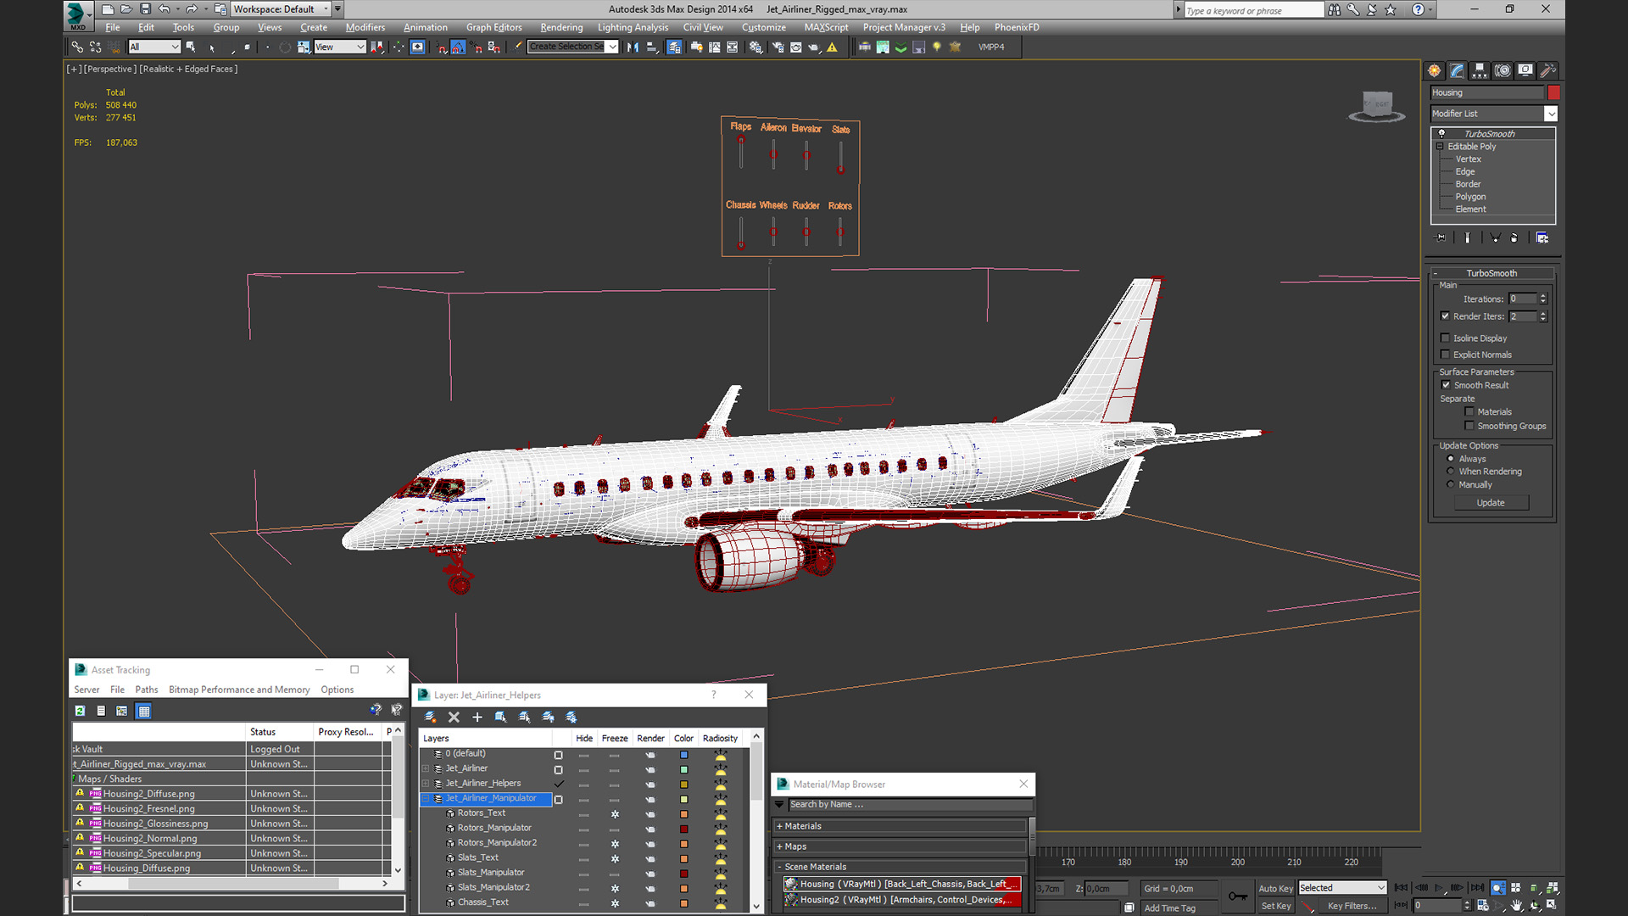Expand the Materials group in Material Browser
Viewport: 1628px width, 916px height.
[x=779, y=826]
